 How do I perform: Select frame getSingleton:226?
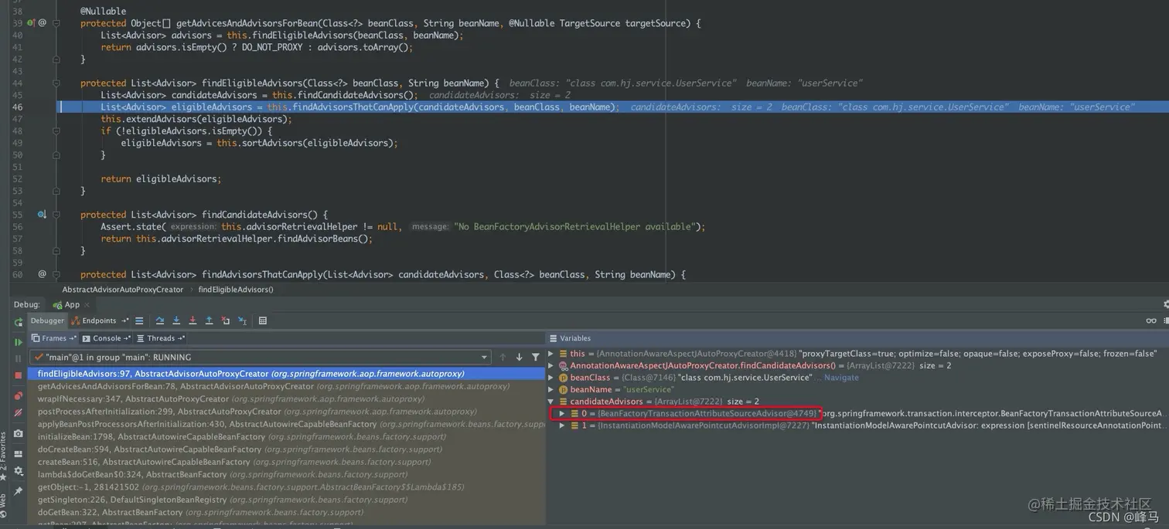(x=286, y=500)
